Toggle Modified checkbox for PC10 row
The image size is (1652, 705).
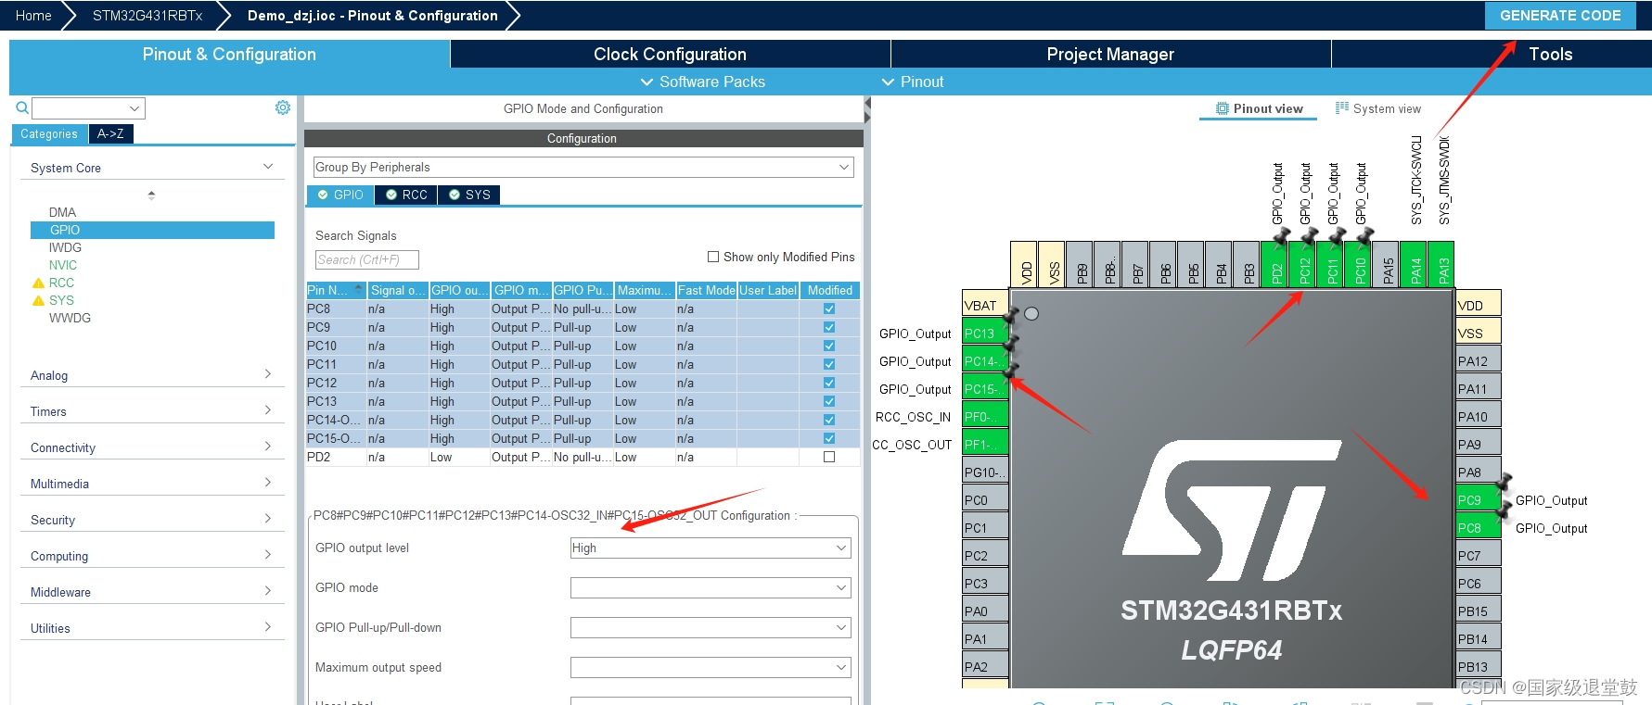coord(829,346)
